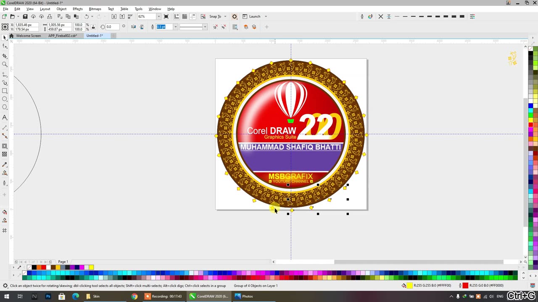Image resolution: width=538 pixels, height=302 pixels.
Task: Select the Zoom tool in toolbox
Action: pyautogui.click(x=5, y=64)
